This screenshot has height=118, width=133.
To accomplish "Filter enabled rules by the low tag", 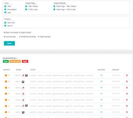I will click(6, 61).
